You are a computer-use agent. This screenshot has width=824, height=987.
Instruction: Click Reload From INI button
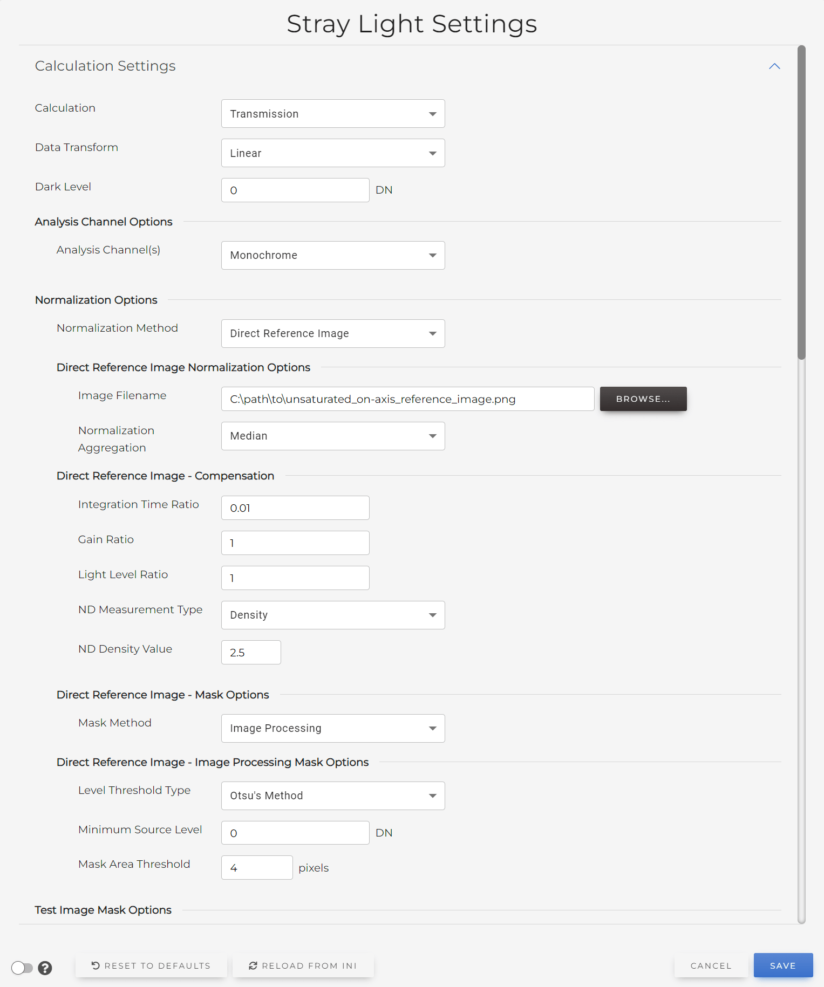click(303, 965)
